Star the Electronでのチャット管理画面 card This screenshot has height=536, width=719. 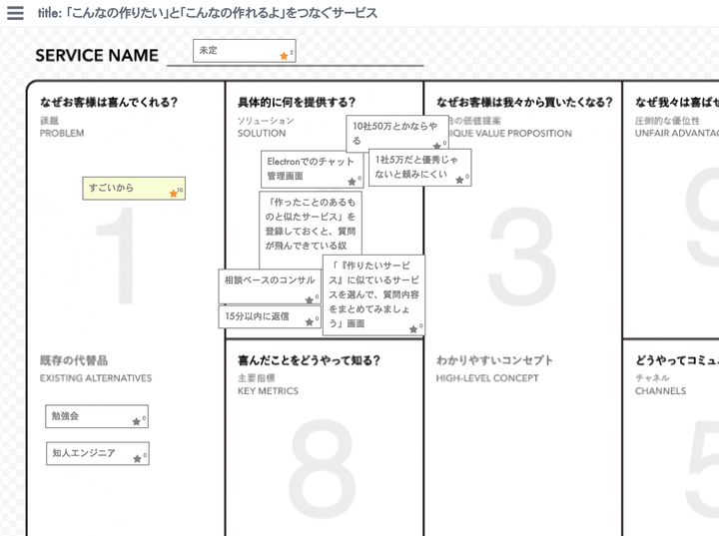click(x=352, y=182)
